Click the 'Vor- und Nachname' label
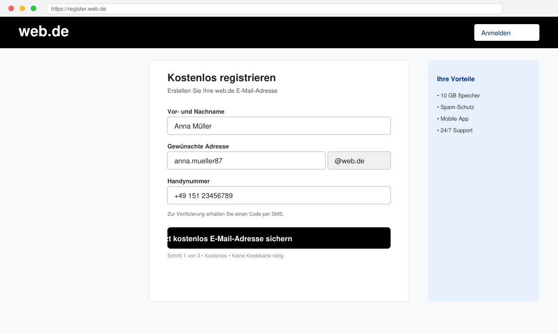This screenshot has width=558, height=334. [x=196, y=111]
